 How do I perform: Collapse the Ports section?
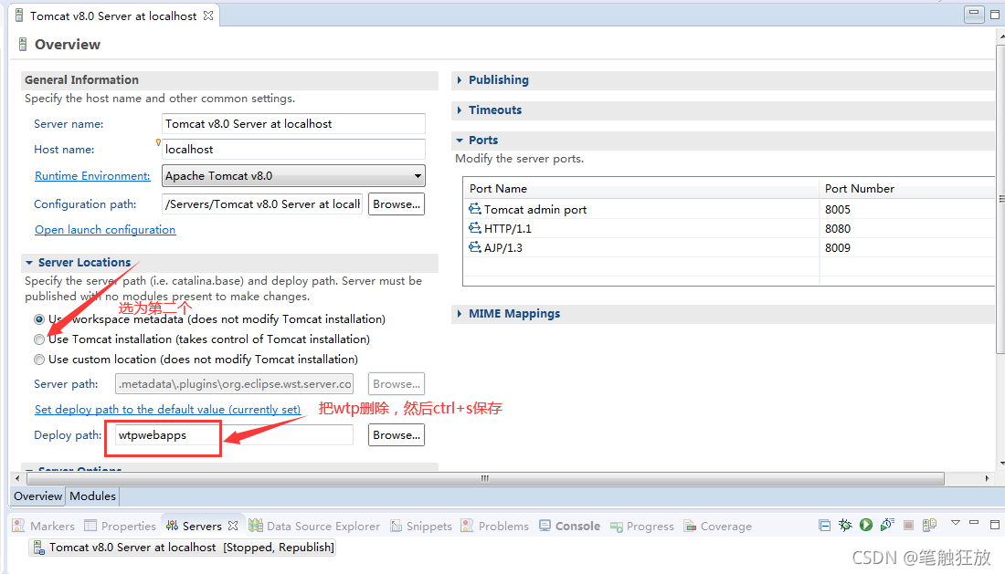[x=460, y=141]
